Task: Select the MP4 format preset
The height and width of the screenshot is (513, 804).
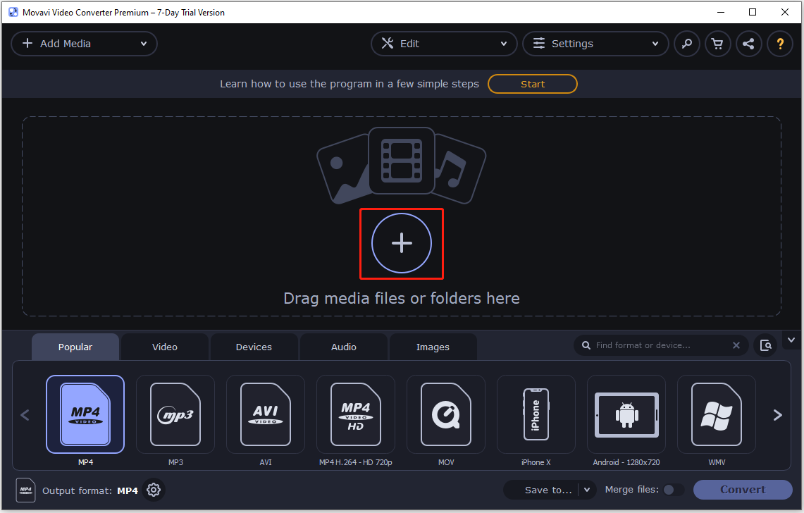Action: point(85,414)
